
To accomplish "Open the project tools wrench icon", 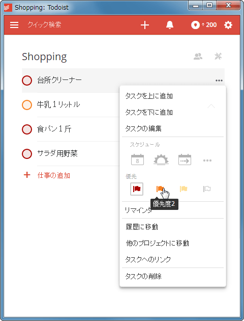I will tap(218, 56).
